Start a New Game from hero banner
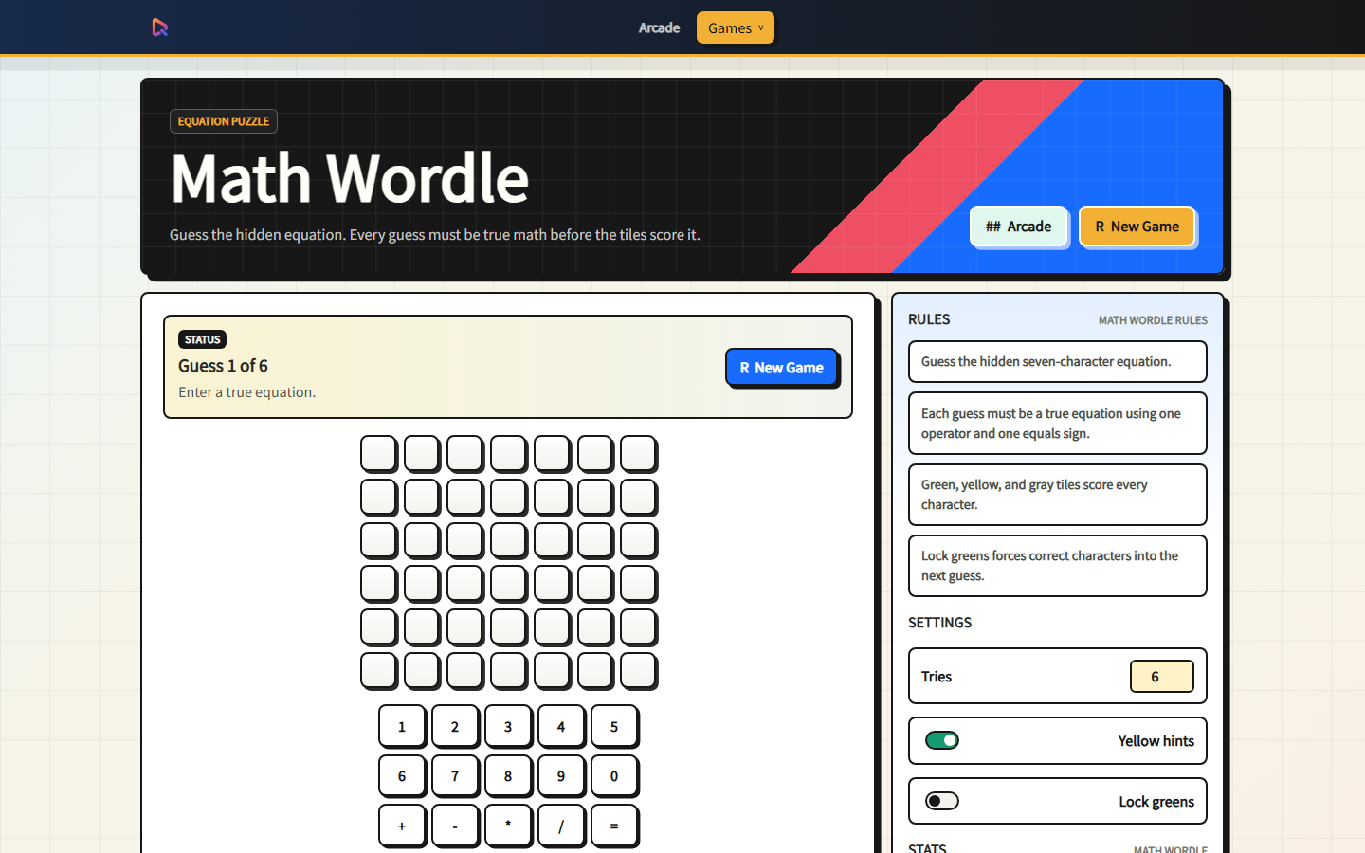1365x853 pixels. click(1137, 227)
